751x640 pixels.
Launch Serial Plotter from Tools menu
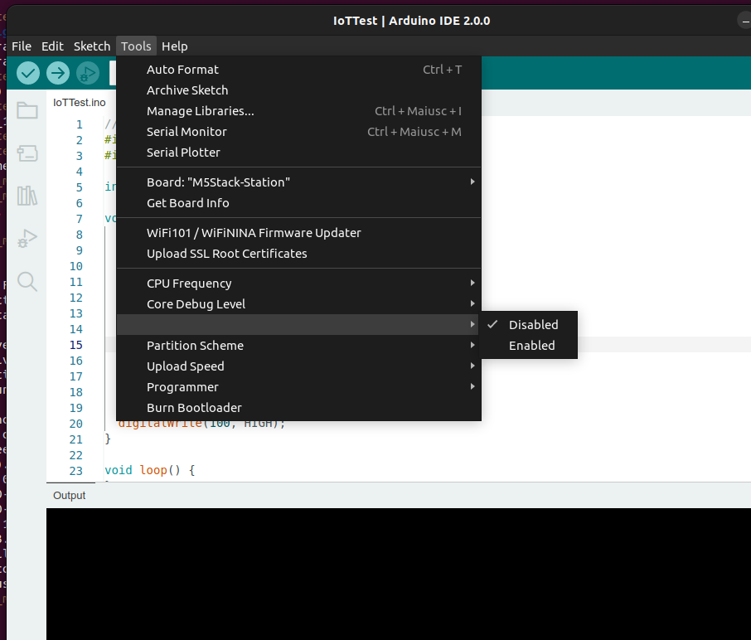click(x=299, y=153)
